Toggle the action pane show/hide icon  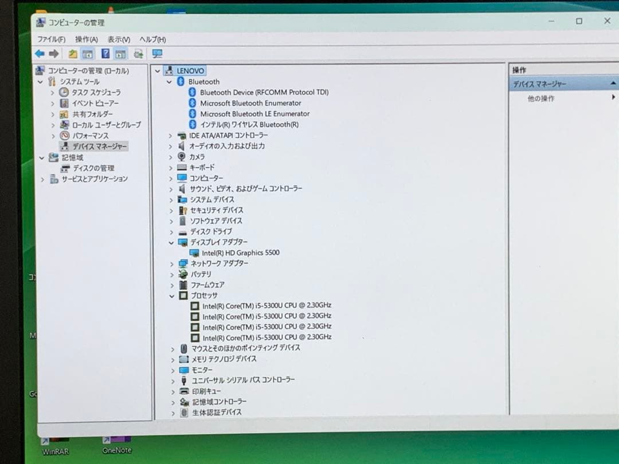[119, 53]
